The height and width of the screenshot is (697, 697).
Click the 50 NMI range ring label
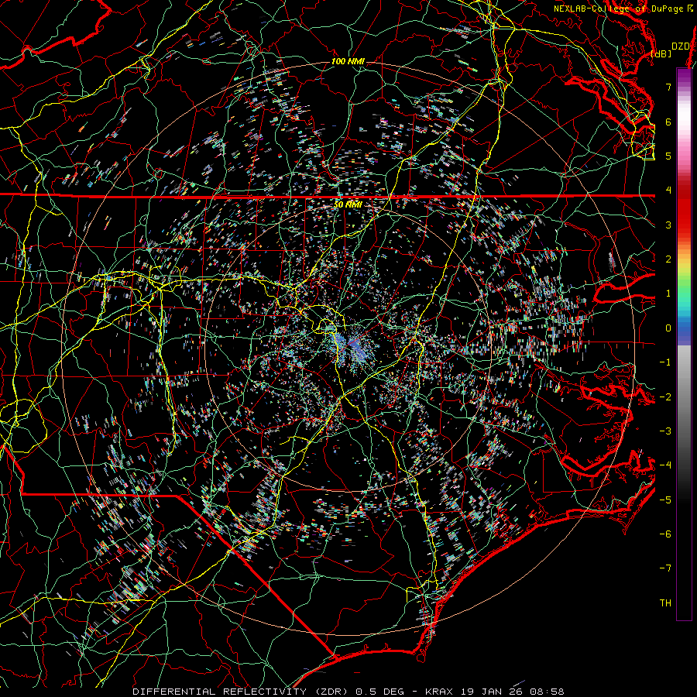point(348,204)
